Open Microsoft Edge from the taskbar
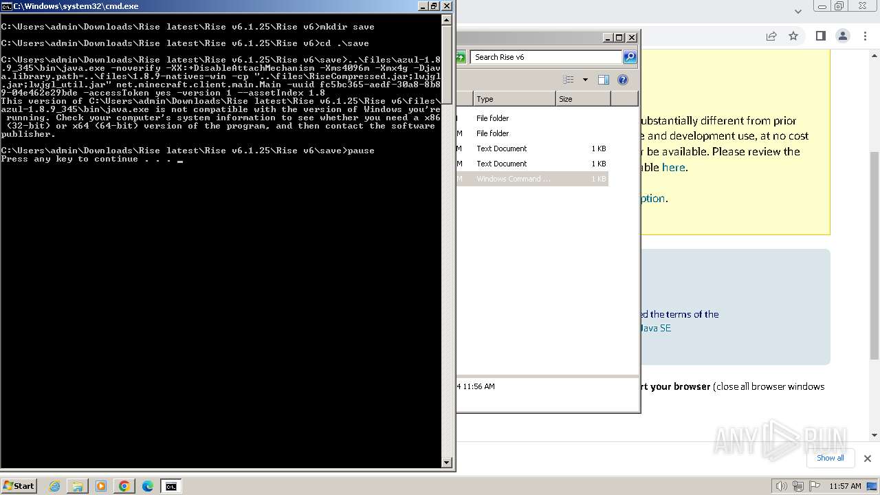Viewport: 880px width, 495px height. click(x=148, y=486)
